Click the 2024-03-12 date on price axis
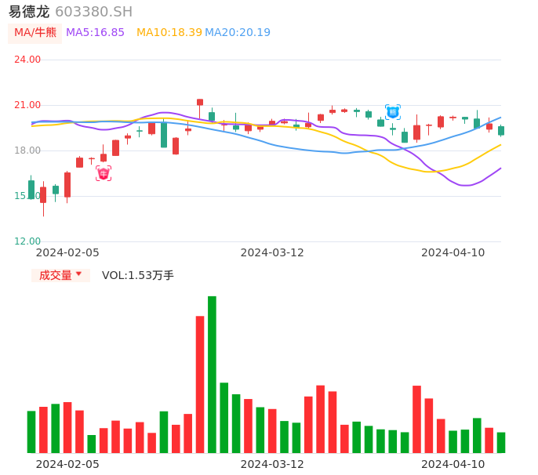The height and width of the screenshot is (475, 538). (x=272, y=252)
